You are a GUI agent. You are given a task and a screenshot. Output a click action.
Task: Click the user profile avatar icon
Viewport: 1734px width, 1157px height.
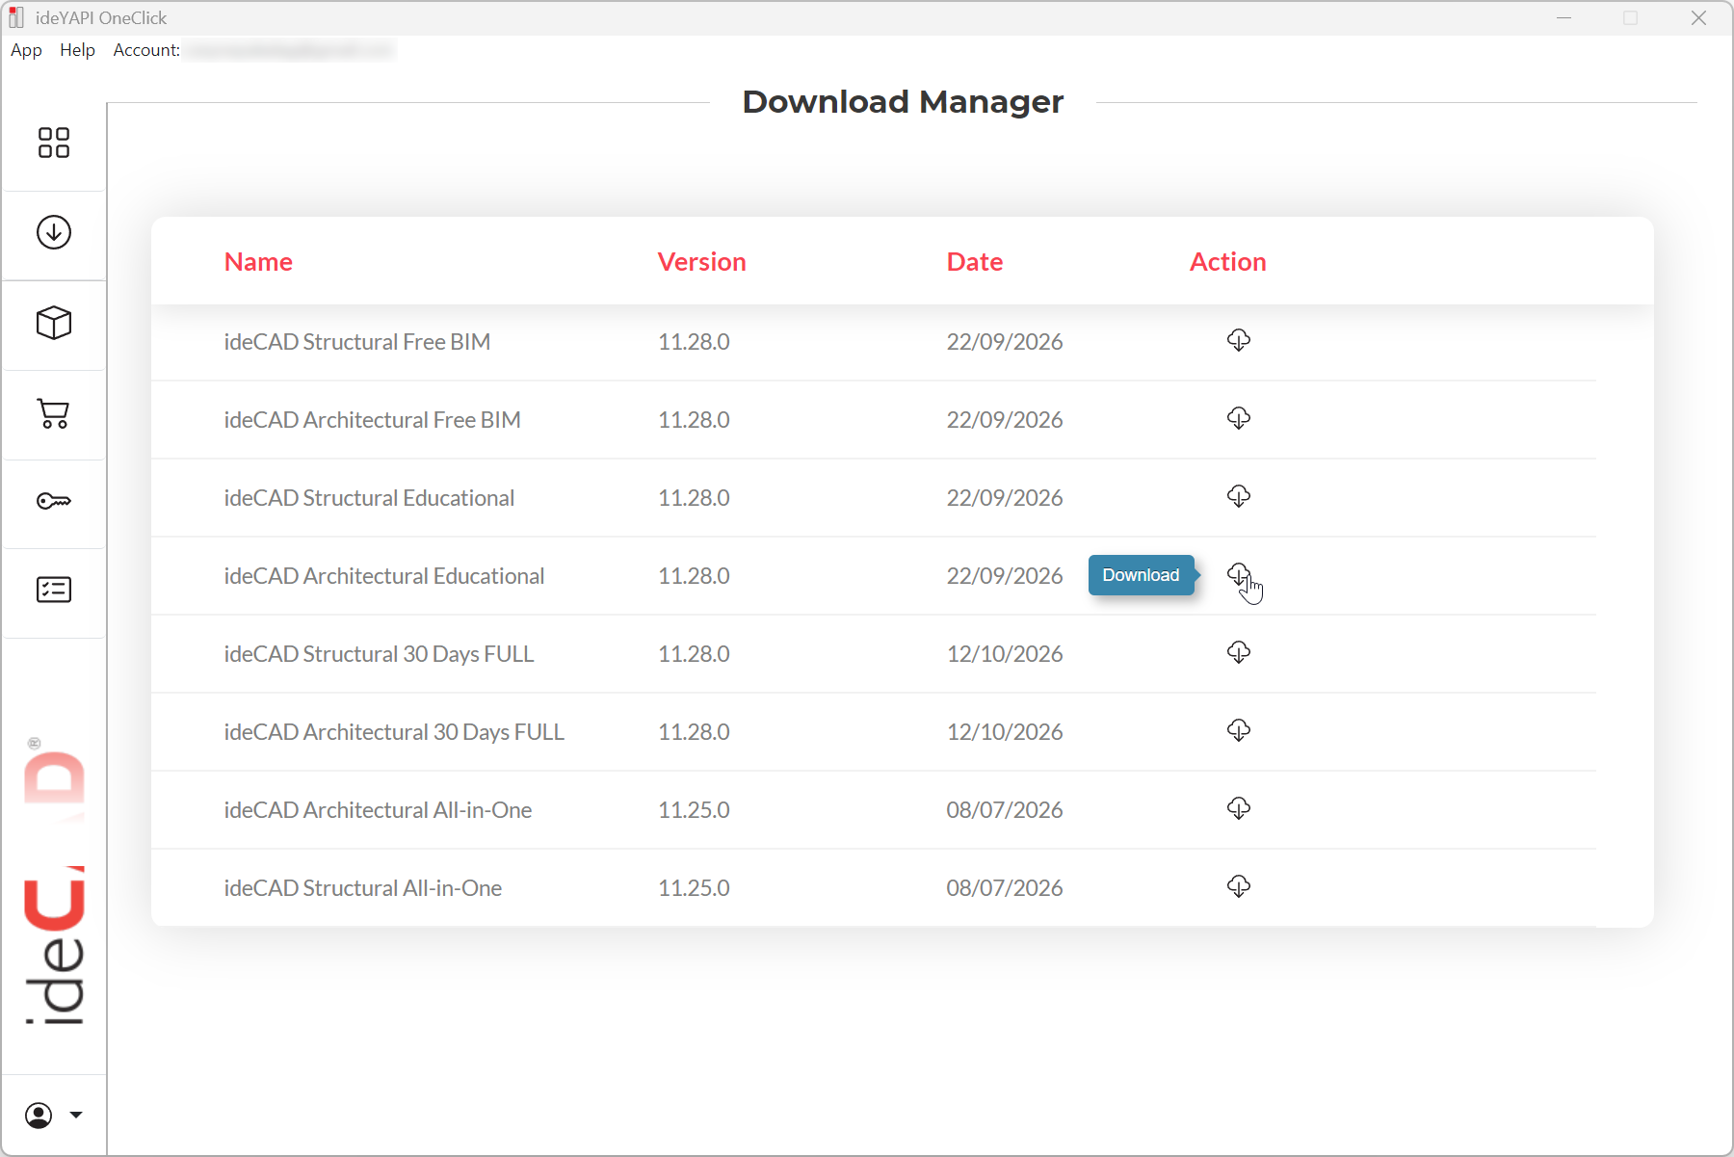pos(39,1116)
